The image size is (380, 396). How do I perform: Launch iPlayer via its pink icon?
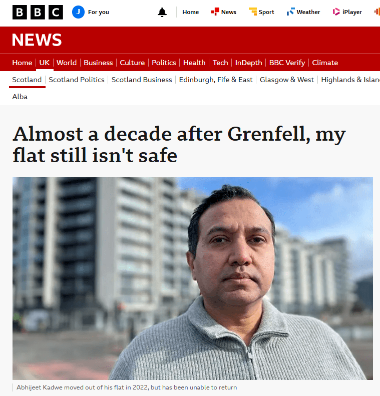click(x=336, y=12)
